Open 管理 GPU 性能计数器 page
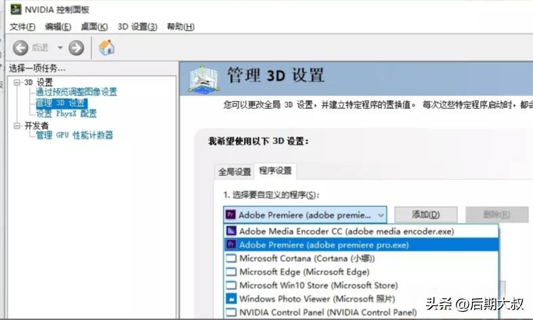The width and height of the screenshot is (533, 320). click(74, 135)
